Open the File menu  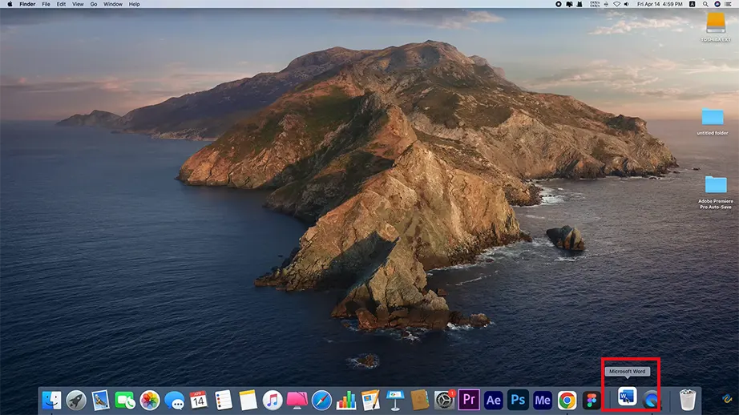[x=46, y=4]
